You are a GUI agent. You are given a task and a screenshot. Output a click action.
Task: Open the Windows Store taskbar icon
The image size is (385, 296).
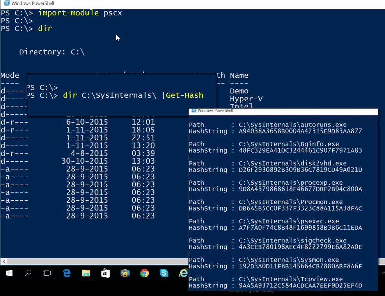(x=106, y=273)
